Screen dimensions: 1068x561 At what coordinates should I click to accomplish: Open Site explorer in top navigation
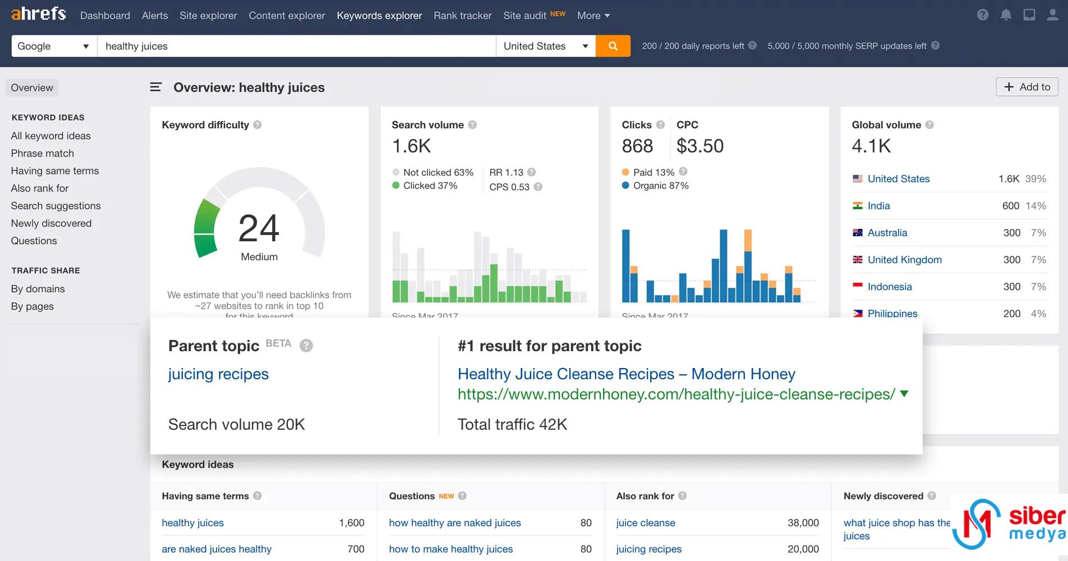[208, 16]
